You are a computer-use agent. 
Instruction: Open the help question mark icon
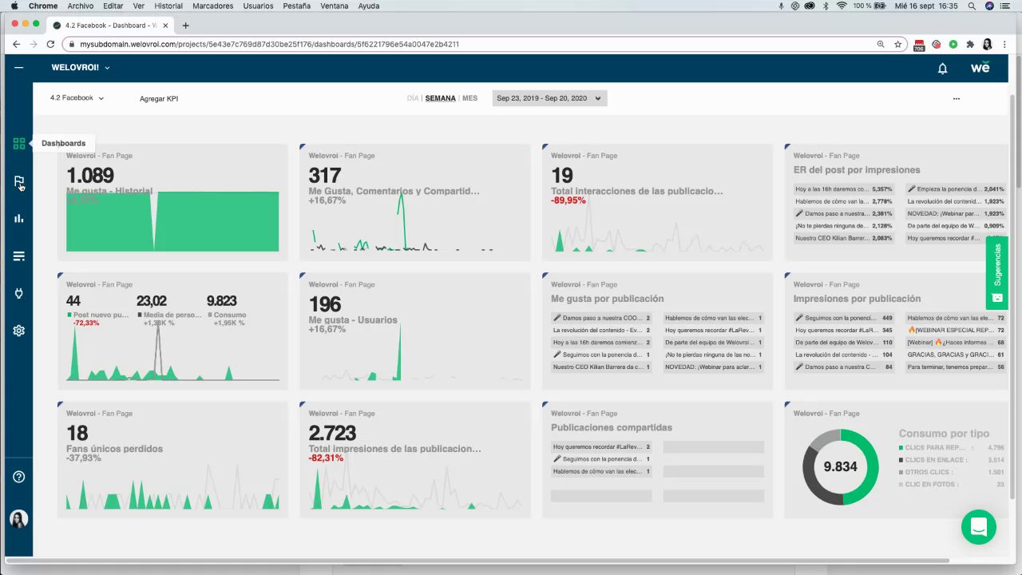point(19,477)
